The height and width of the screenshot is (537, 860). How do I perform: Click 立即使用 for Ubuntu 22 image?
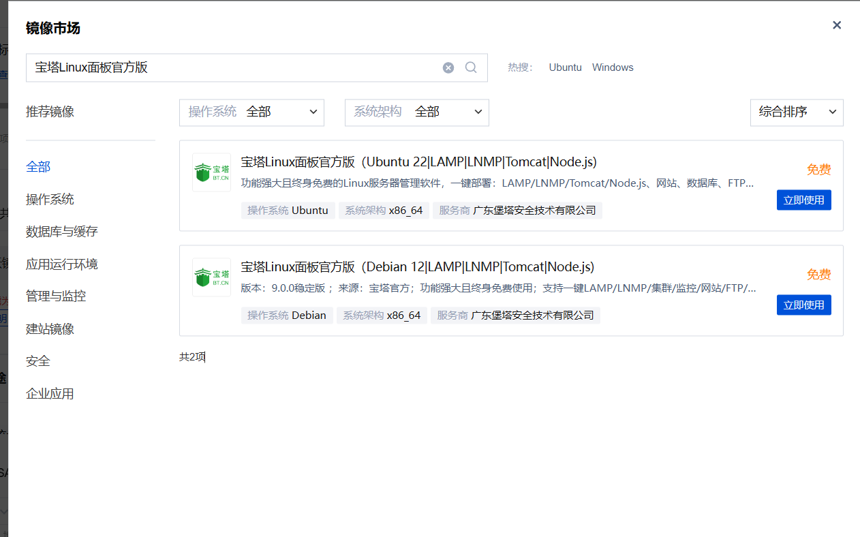click(x=803, y=200)
